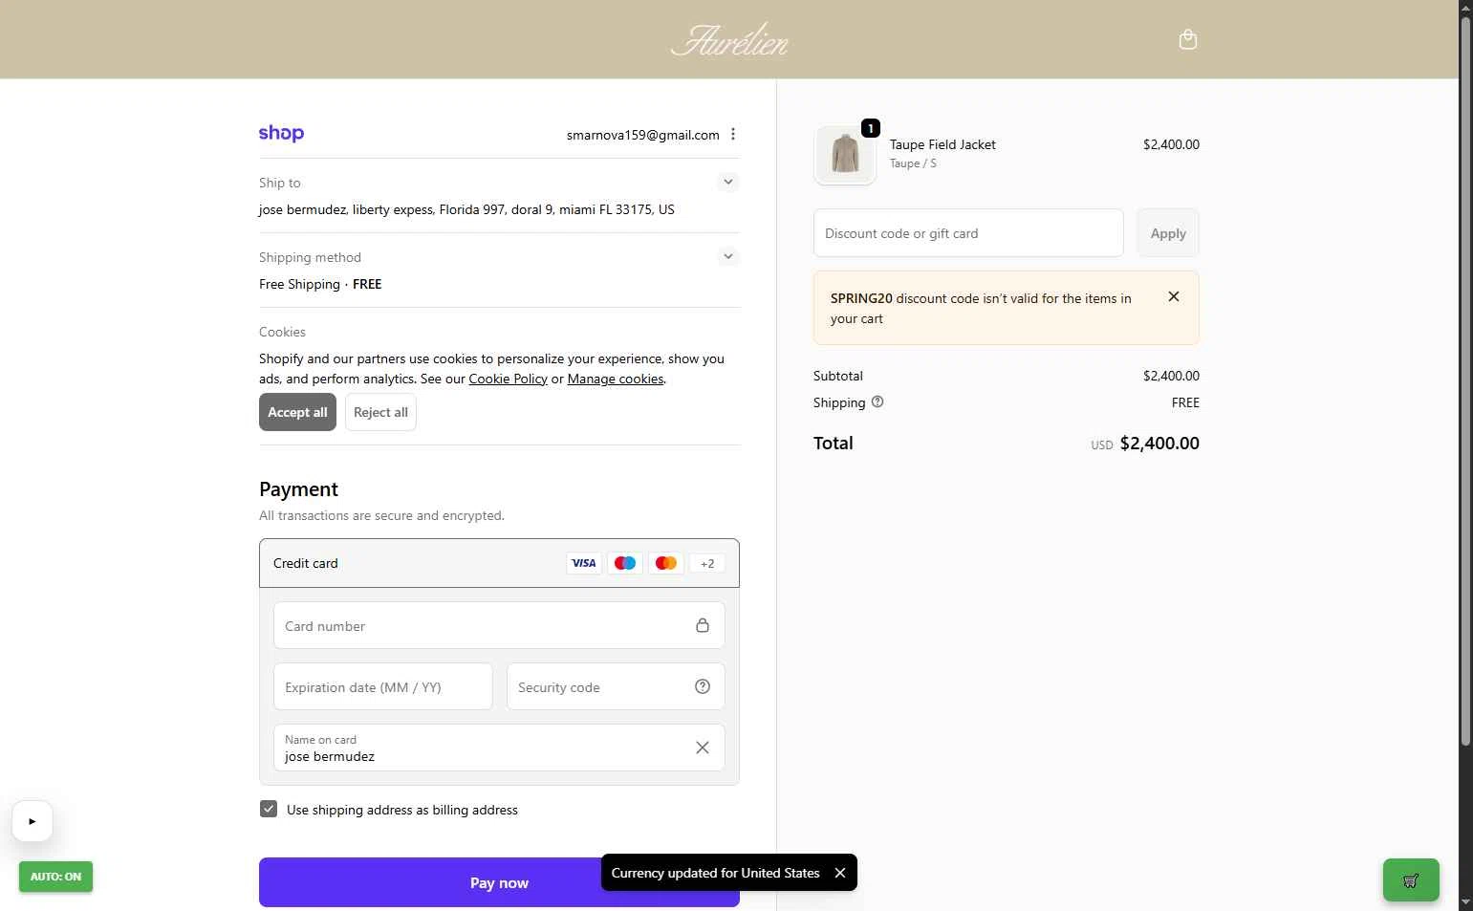1473x911 pixels.
Task: Click the shipping address text
Action: [466, 209]
